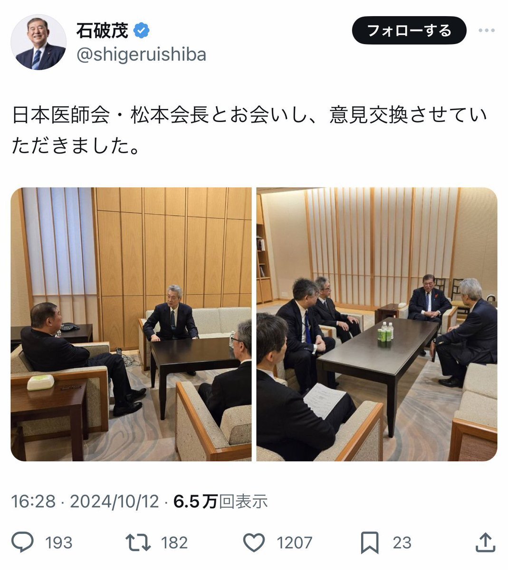508x570 pixels.
Task: Open the three-dot more options menu
Action: coord(486,31)
